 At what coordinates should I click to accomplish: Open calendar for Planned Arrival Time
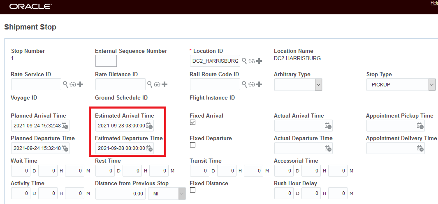click(x=65, y=126)
